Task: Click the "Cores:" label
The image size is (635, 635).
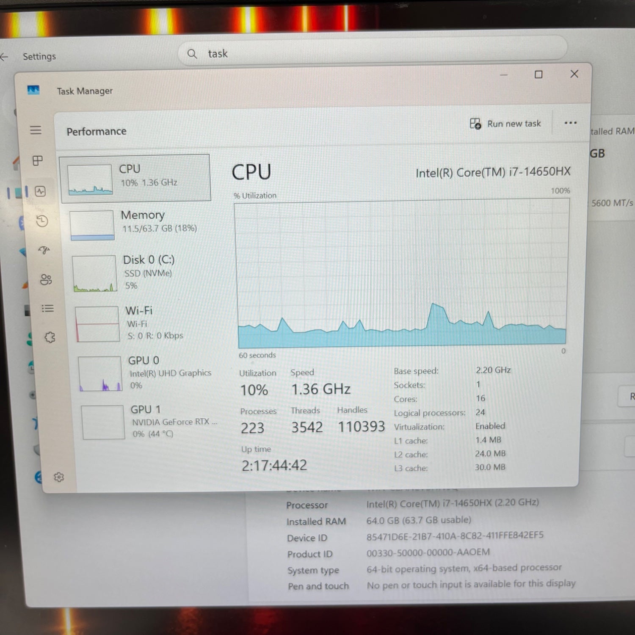Action: (406, 399)
